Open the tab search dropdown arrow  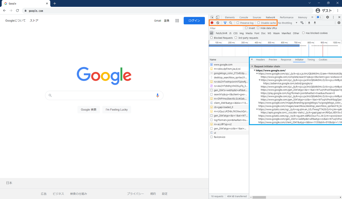(310, 3)
